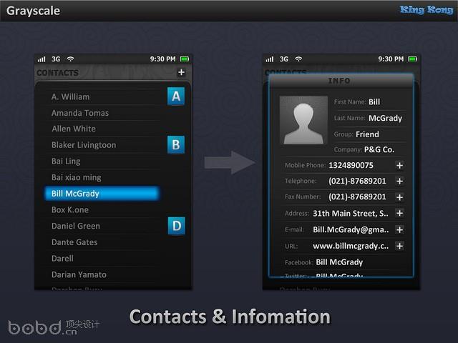Tap the Darian Yamato contact

click(79, 274)
